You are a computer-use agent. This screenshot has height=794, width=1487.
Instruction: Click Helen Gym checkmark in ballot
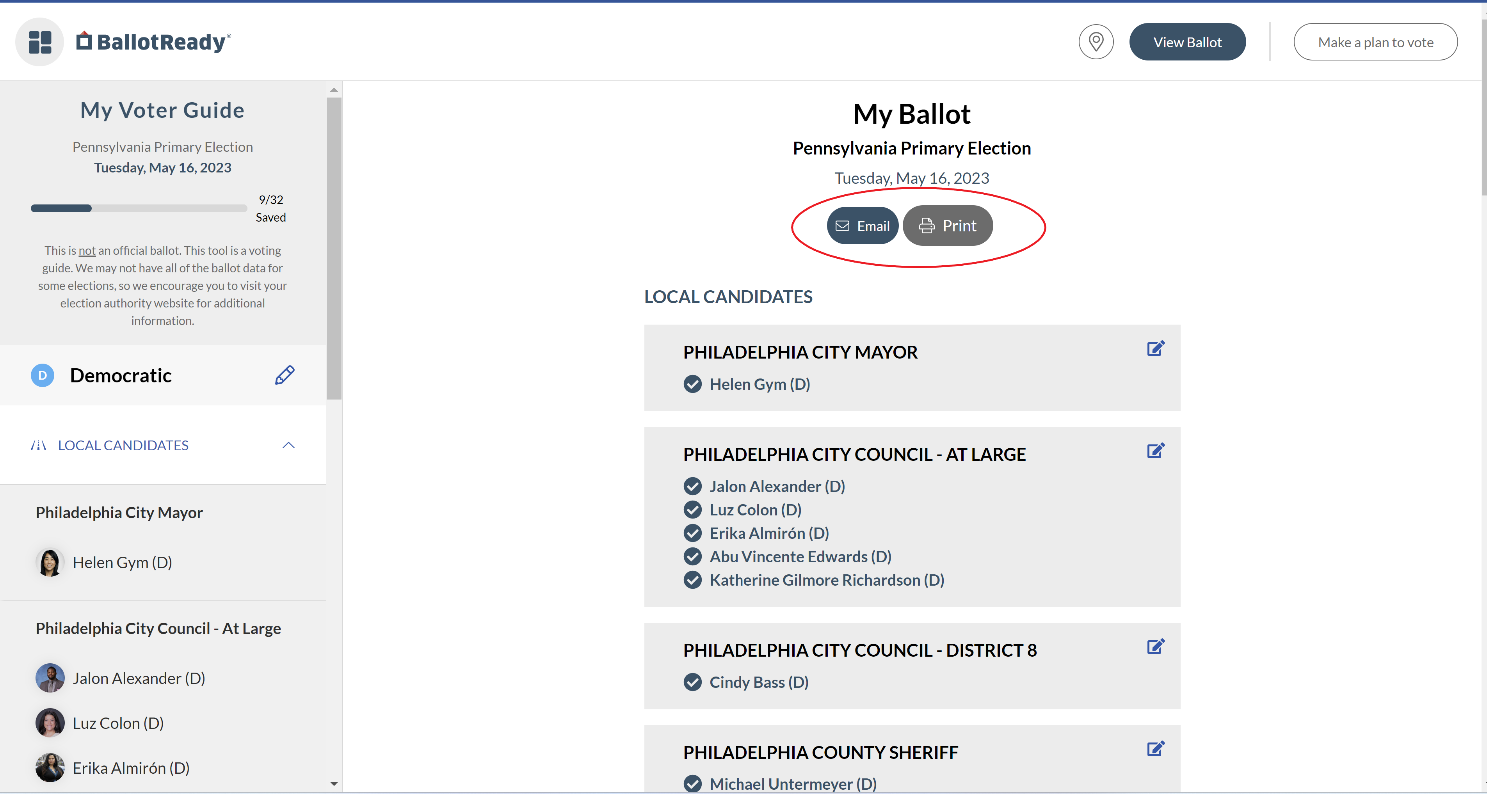pyautogui.click(x=692, y=384)
